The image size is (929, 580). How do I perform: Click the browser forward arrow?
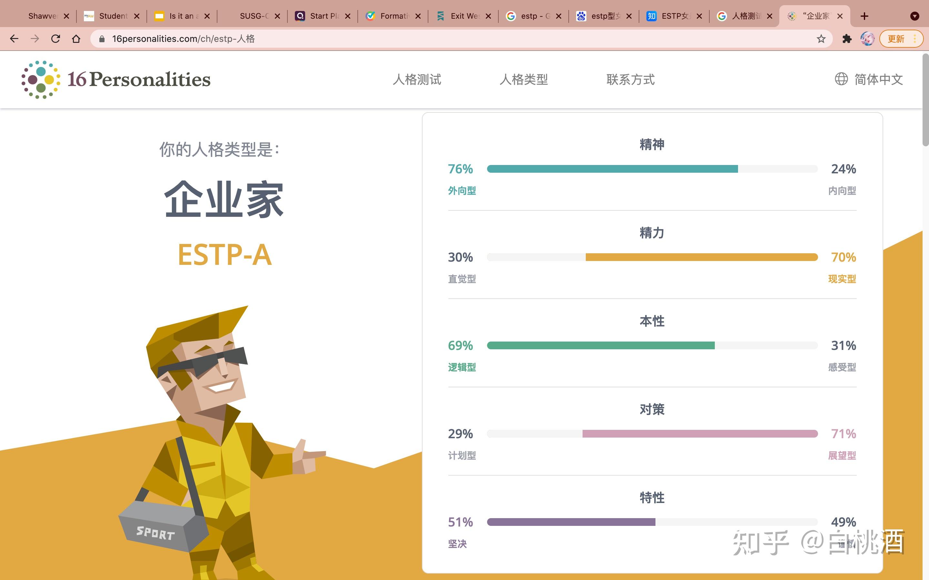point(35,39)
